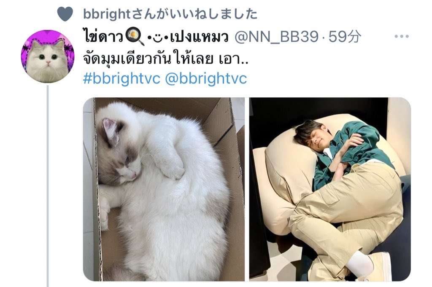432x287 pixels.
Task: Click the word bbright in liked notice
Action: point(107,14)
